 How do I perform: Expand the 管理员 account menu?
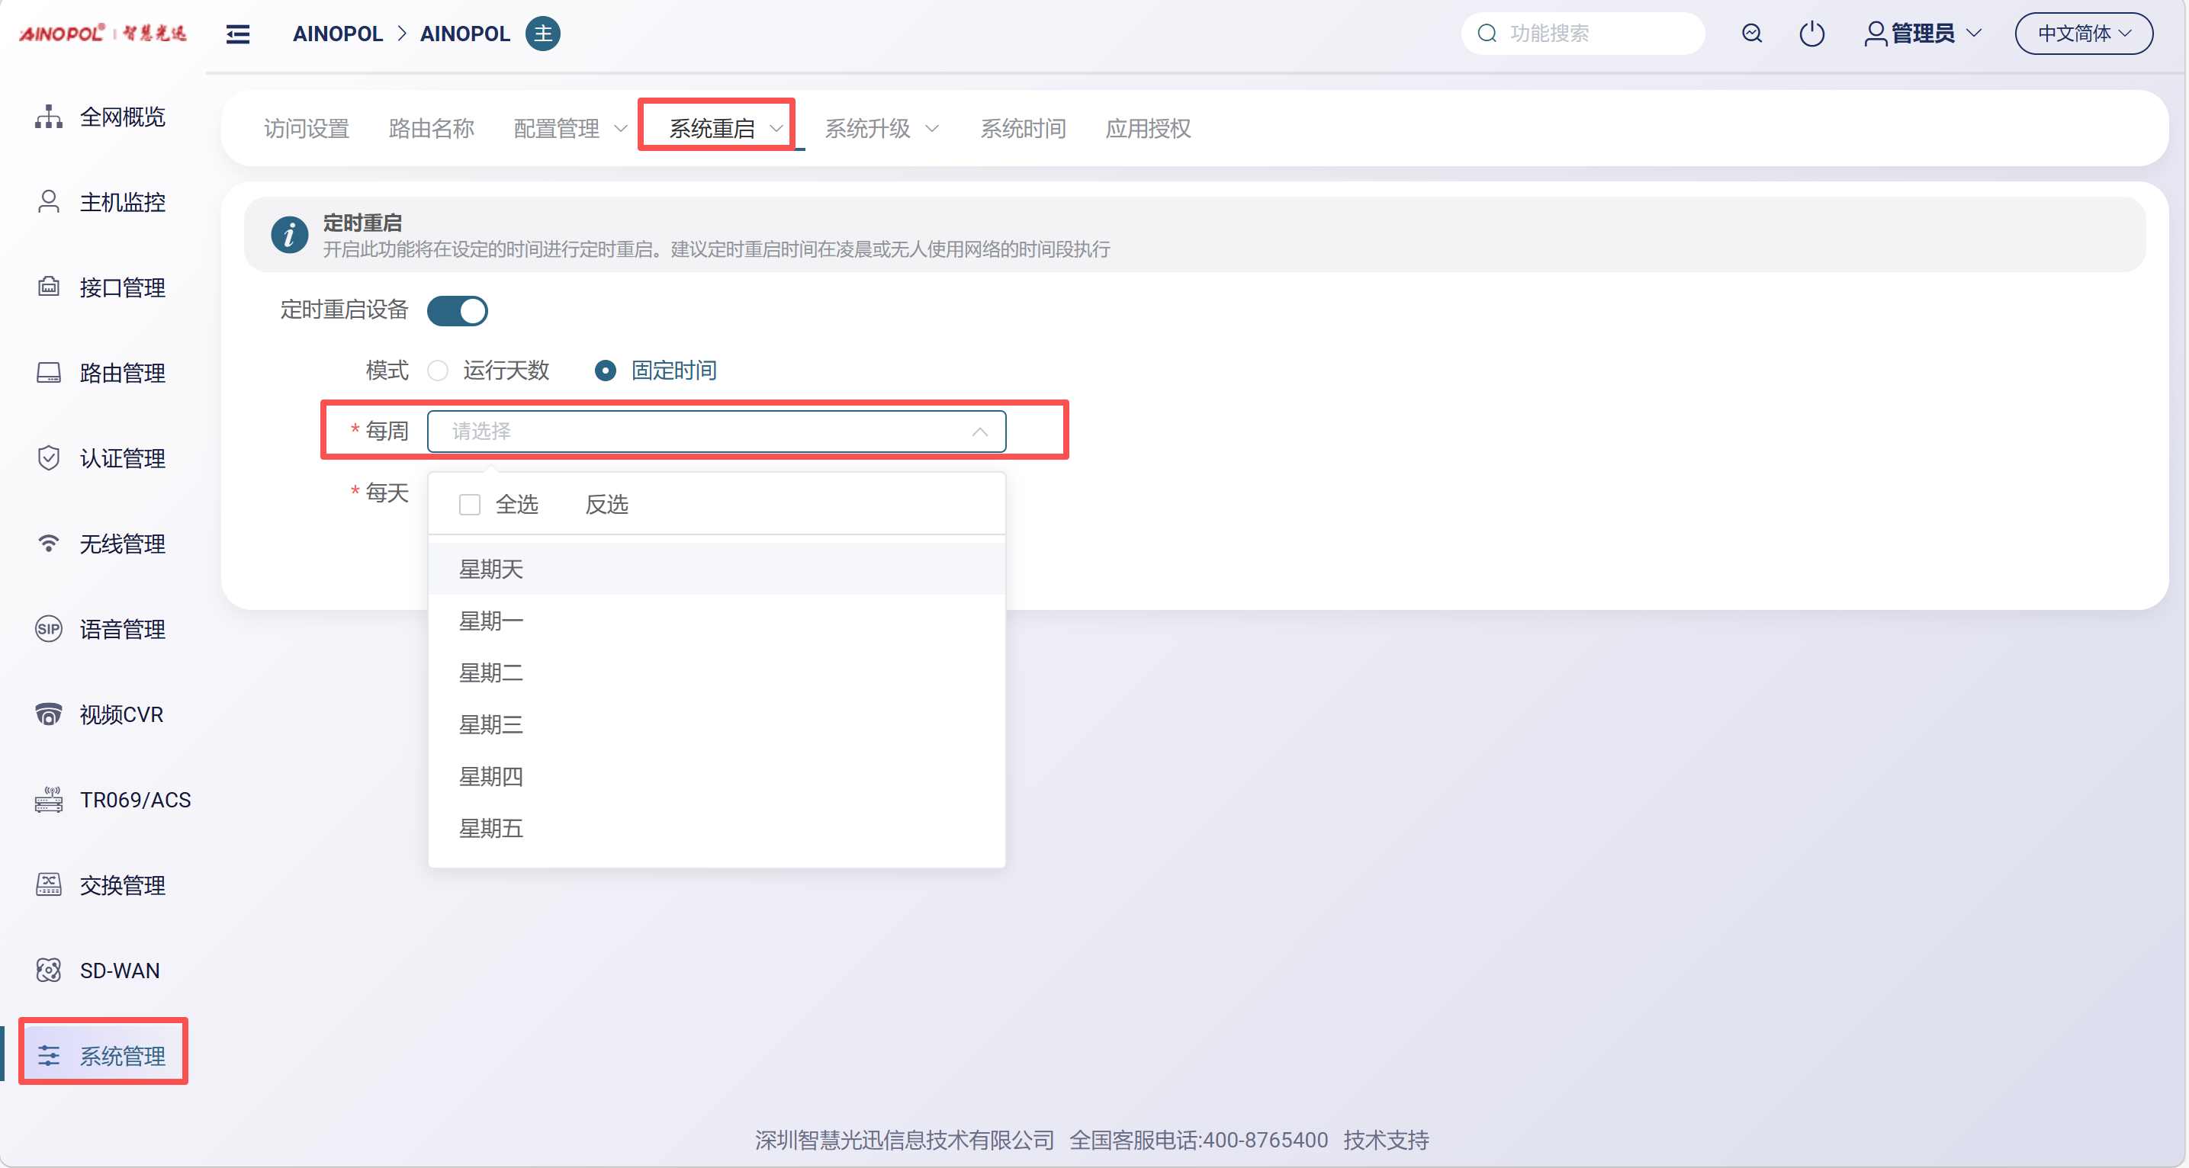click(1922, 34)
